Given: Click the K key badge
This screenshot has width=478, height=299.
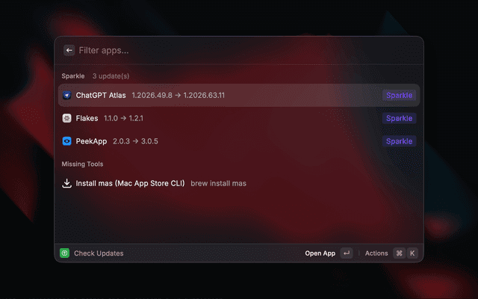Looking at the screenshot, I should (x=412, y=253).
